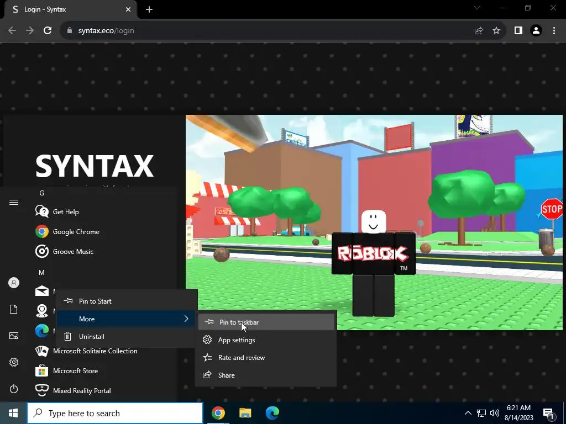Share this page icon in address bar
Image resolution: width=566 pixels, height=424 pixels.
coord(479,31)
